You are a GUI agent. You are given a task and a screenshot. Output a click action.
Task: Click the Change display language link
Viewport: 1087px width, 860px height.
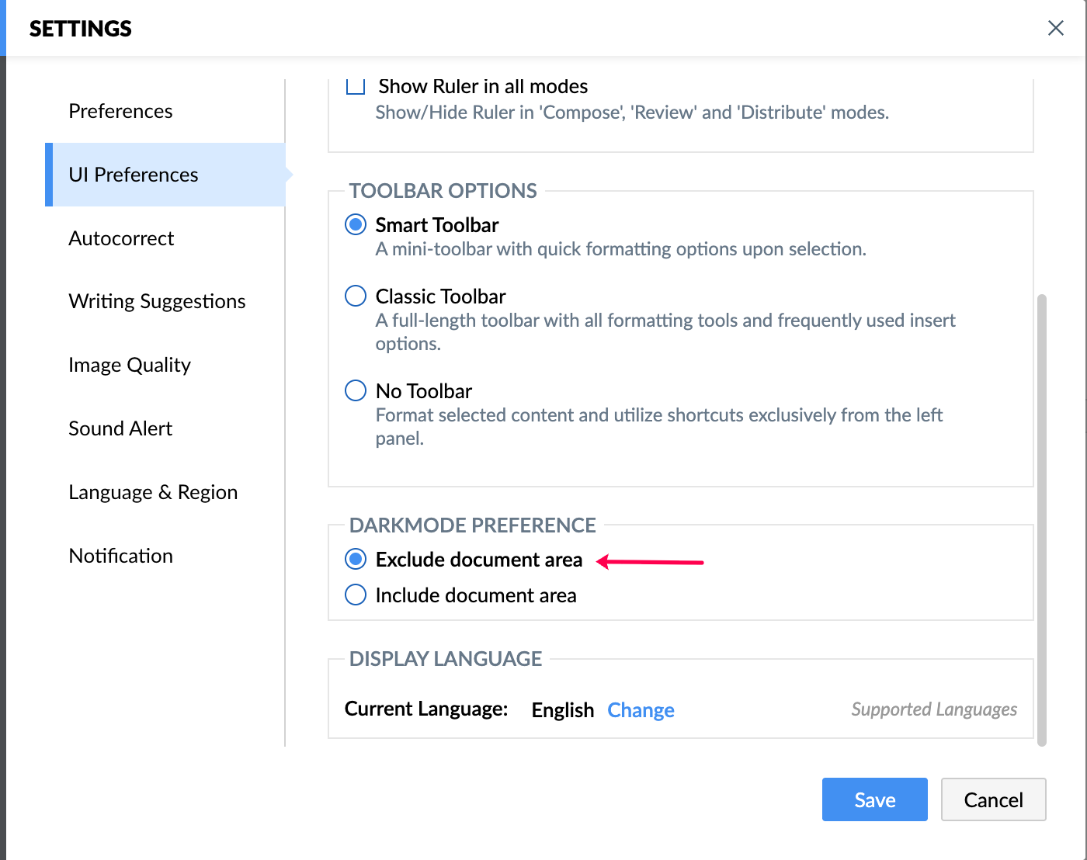[x=641, y=710]
